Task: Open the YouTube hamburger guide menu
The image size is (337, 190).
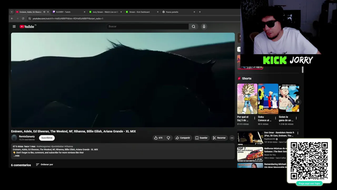Action: (14, 26)
